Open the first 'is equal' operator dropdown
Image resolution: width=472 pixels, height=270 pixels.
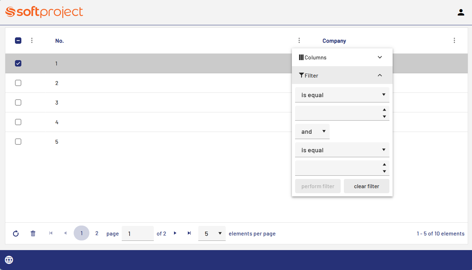coord(342,95)
